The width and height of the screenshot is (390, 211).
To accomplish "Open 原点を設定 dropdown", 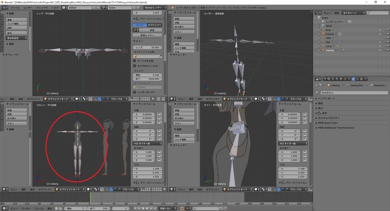I will click(x=16, y=38).
